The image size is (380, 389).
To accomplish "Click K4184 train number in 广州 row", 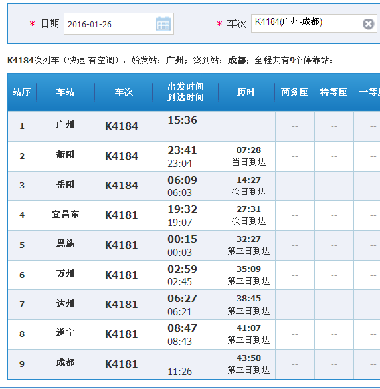I will [x=122, y=126].
